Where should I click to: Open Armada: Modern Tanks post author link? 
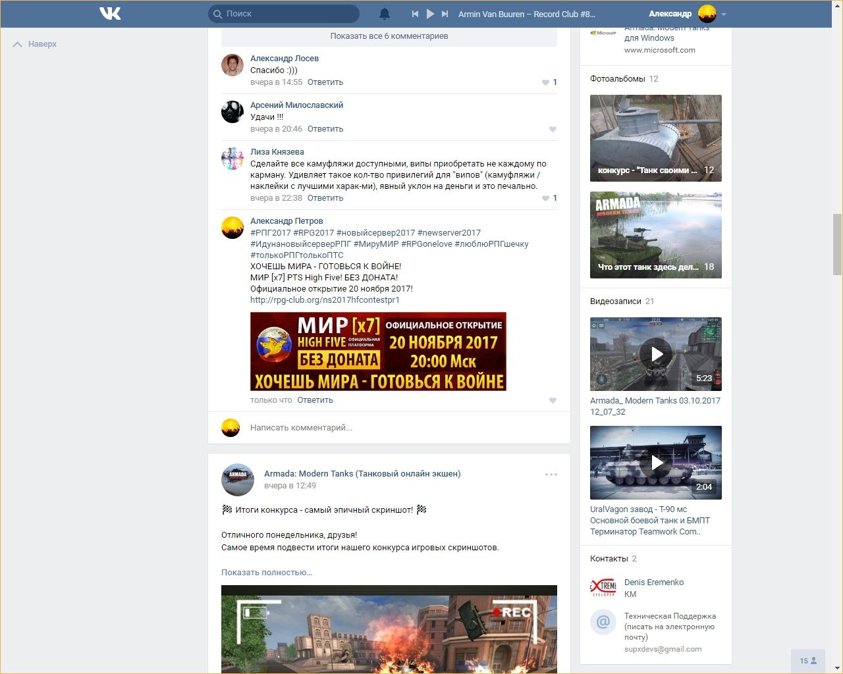pos(362,474)
